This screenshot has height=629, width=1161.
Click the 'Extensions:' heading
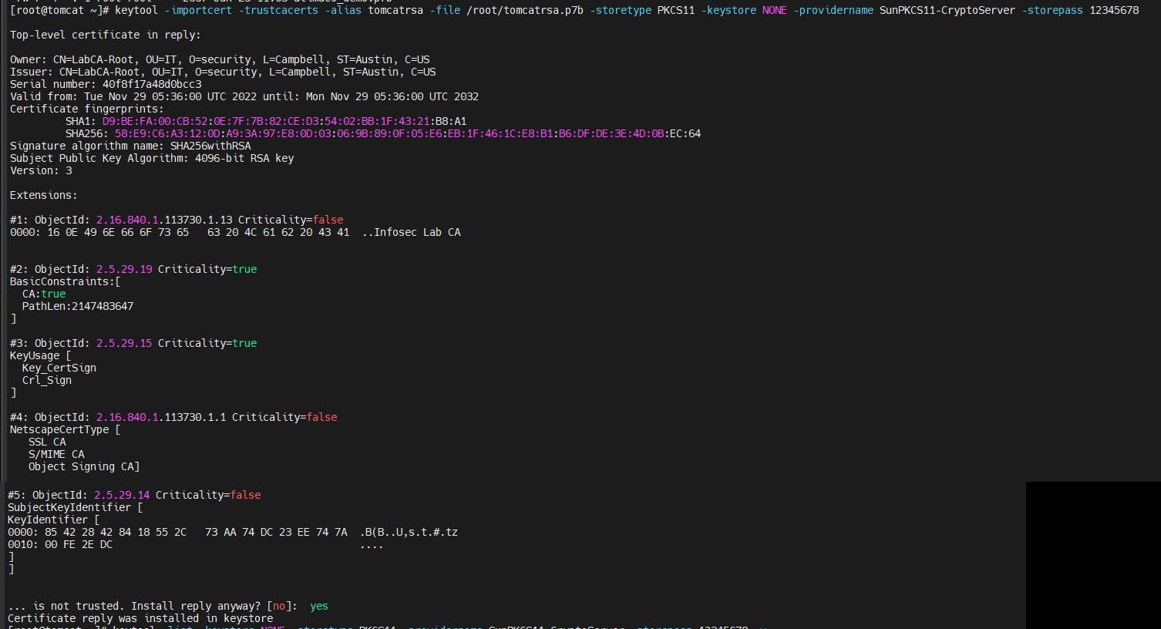[x=44, y=195]
